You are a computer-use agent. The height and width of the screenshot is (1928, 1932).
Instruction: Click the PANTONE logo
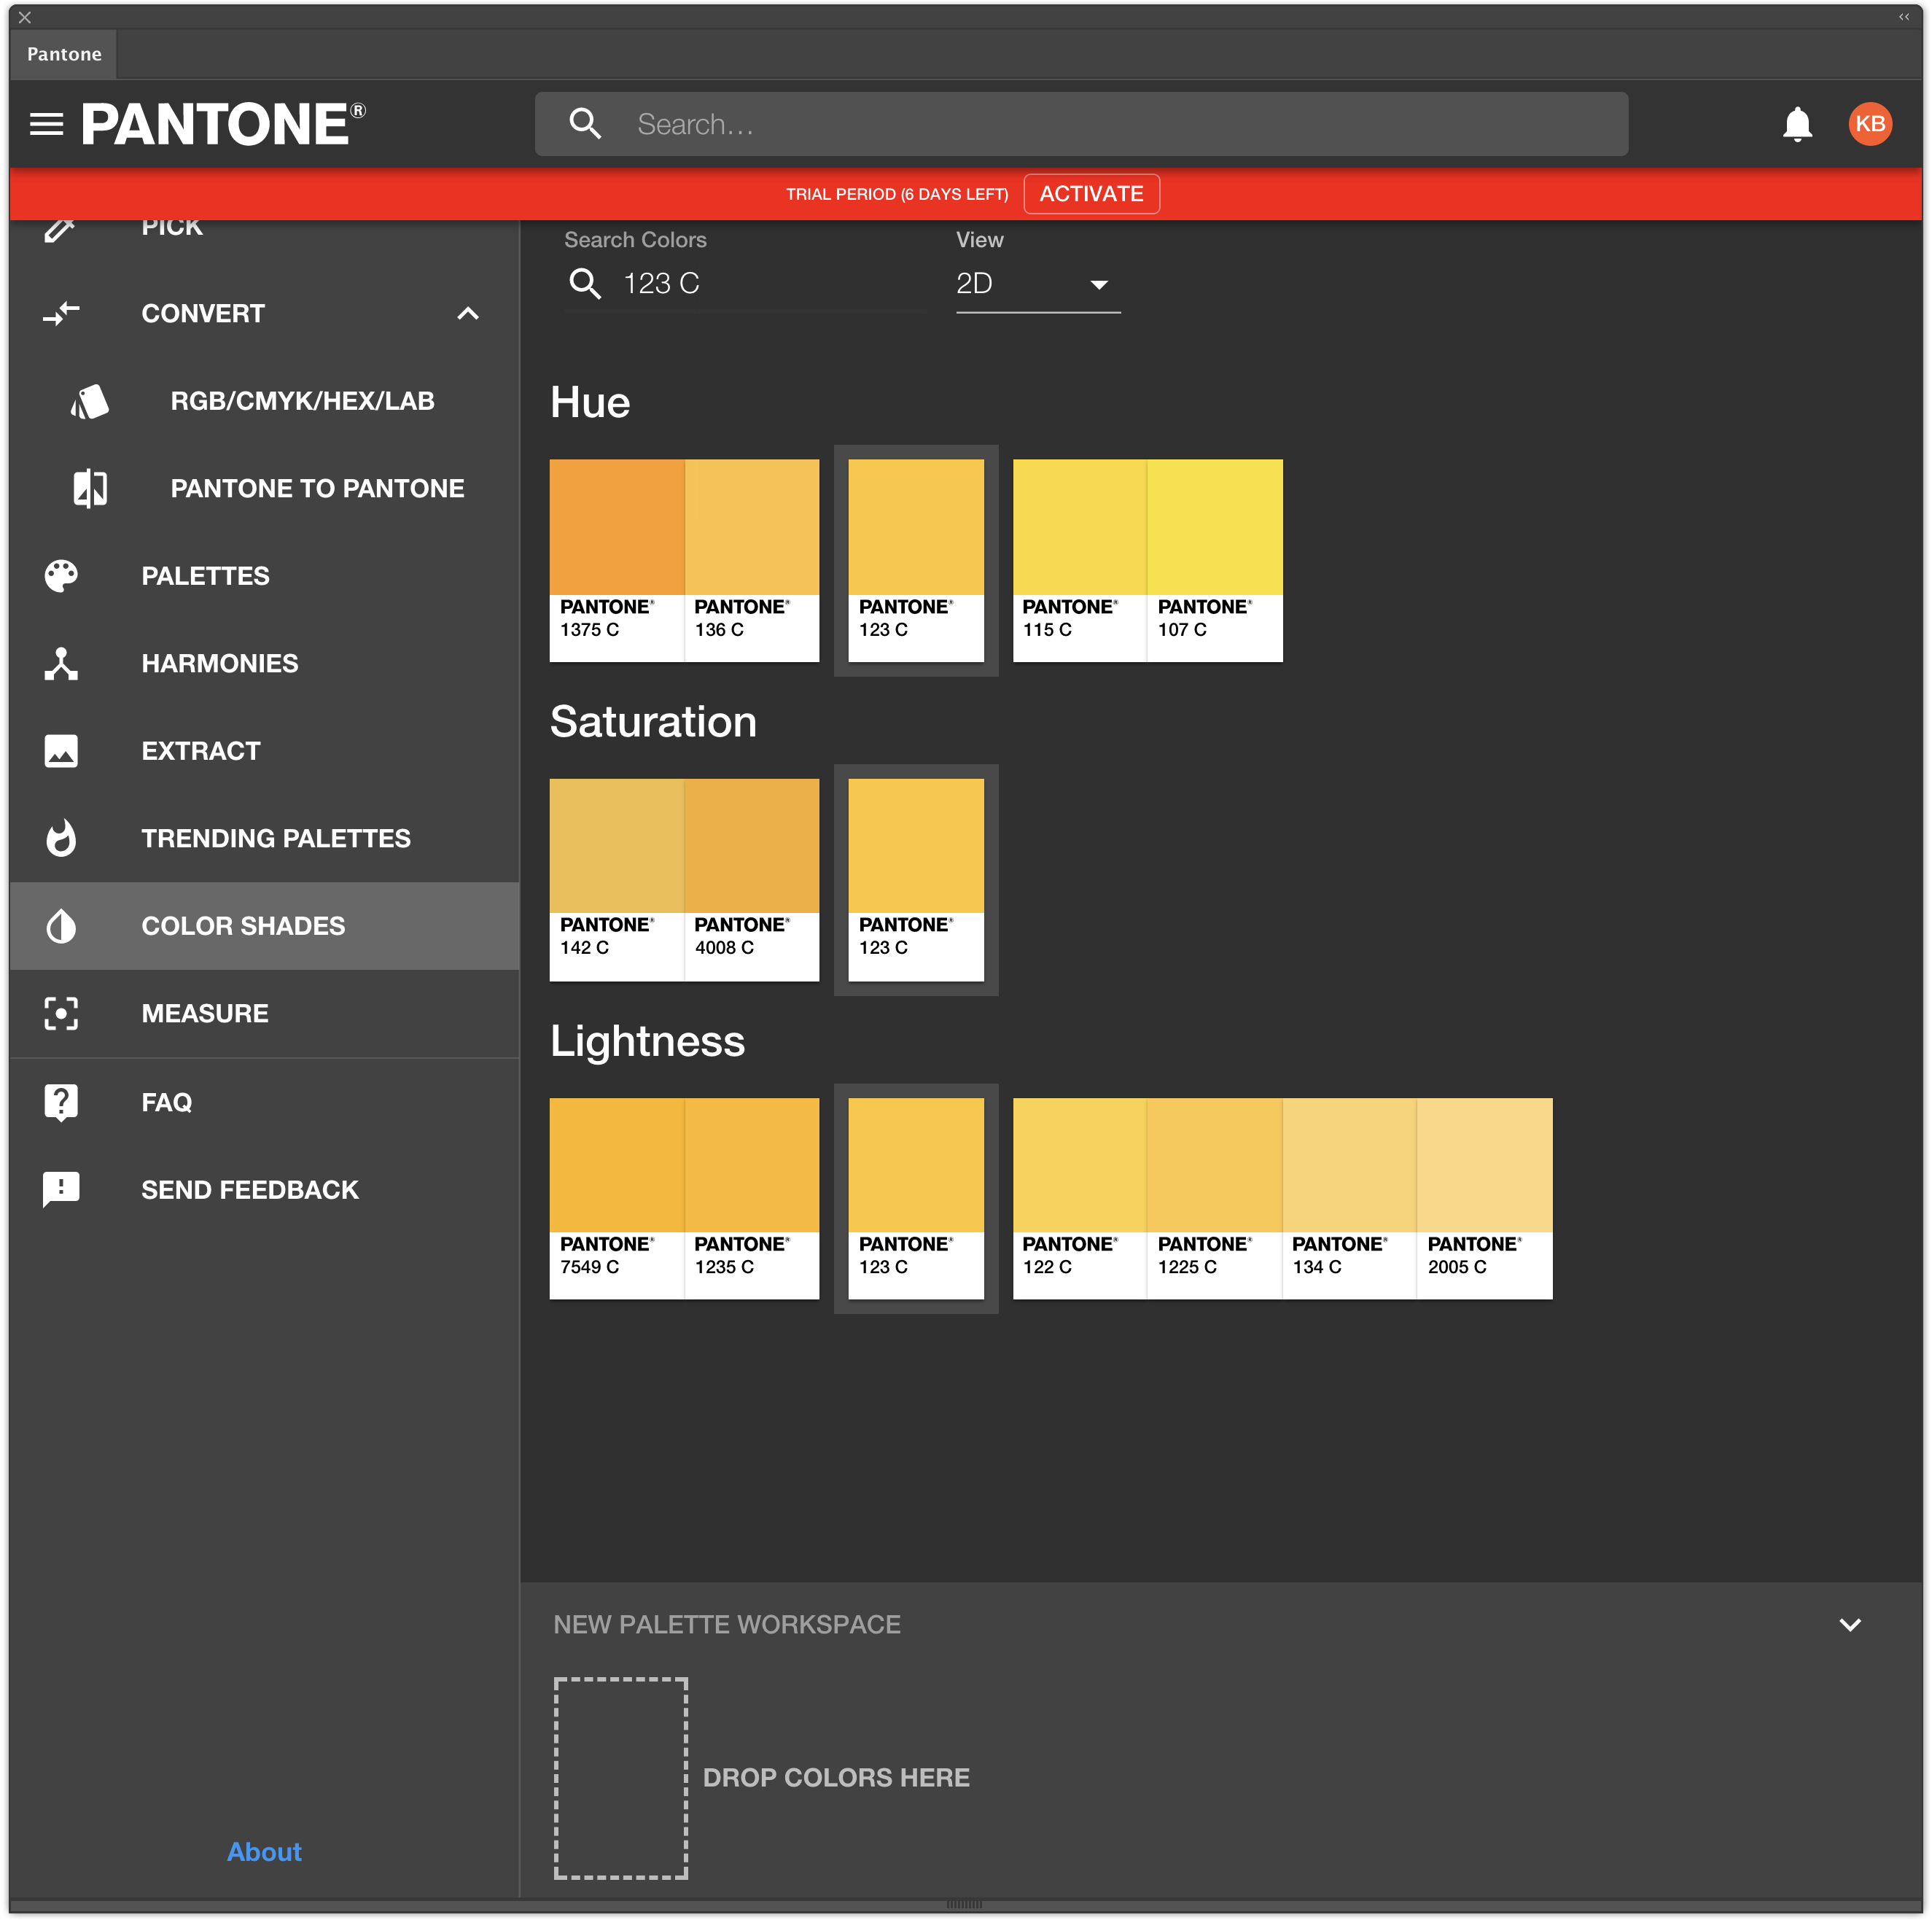(x=223, y=124)
